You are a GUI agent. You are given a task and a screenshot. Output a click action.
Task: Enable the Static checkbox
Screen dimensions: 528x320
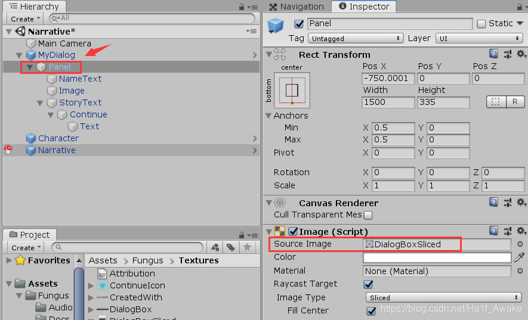click(481, 24)
